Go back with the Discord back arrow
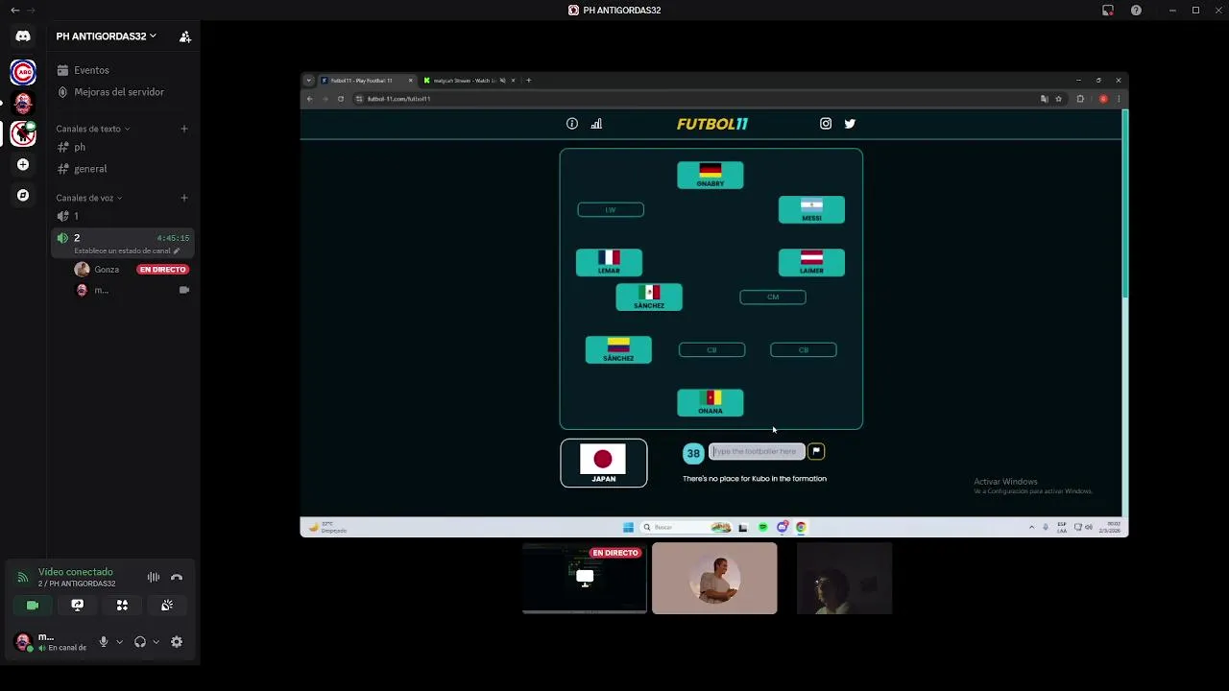 (x=14, y=10)
